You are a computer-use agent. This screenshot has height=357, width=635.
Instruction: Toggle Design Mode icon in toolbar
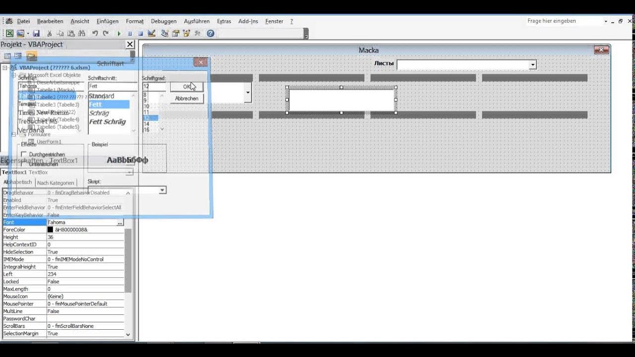(151, 33)
